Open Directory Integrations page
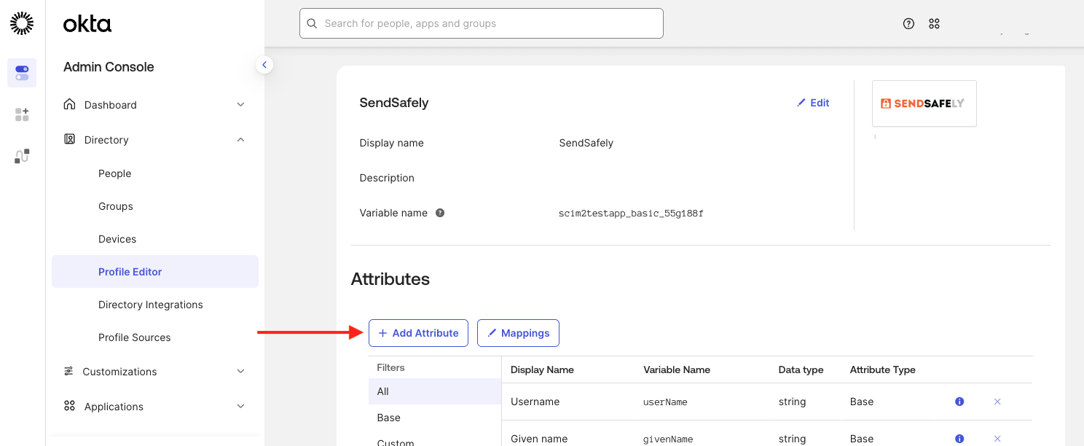 coord(151,305)
